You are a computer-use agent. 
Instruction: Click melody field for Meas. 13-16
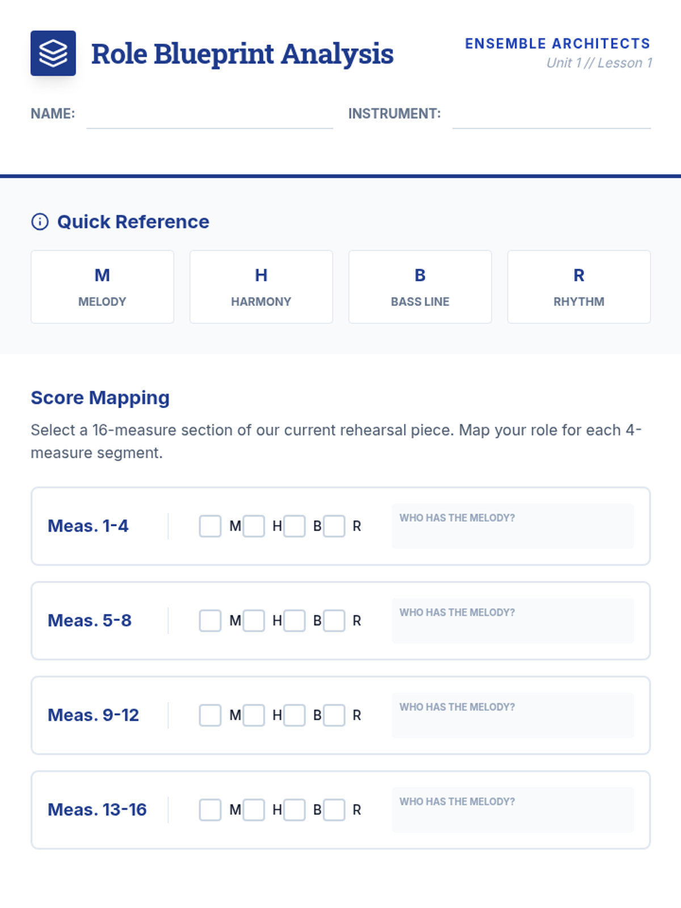coord(512,810)
